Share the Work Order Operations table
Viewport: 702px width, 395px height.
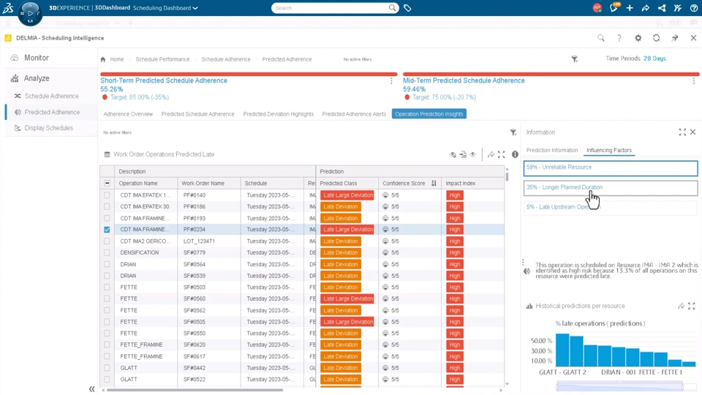pyautogui.click(x=491, y=154)
